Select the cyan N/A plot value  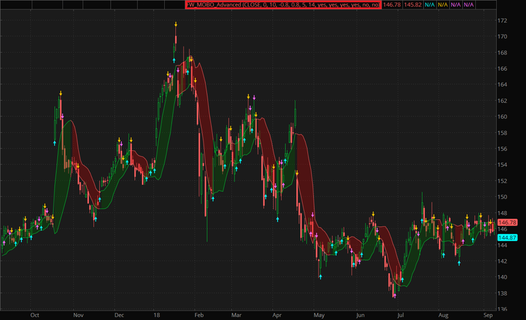tap(430, 5)
